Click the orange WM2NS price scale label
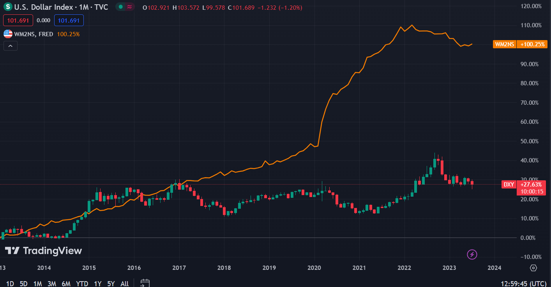Viewport: 551px width, 287px height. (505, 44)
